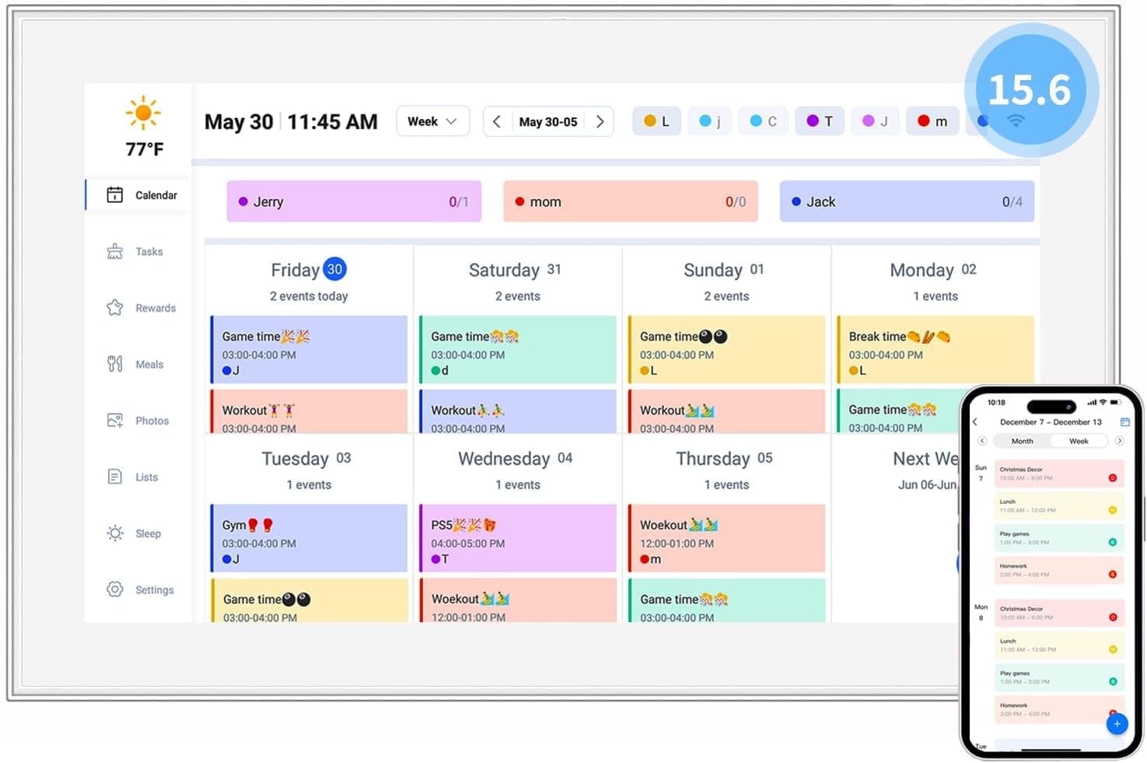This screenshot has width=1147, height=763.
Task: Open Jerry's task summary card
Action: (x=354, y=201)
